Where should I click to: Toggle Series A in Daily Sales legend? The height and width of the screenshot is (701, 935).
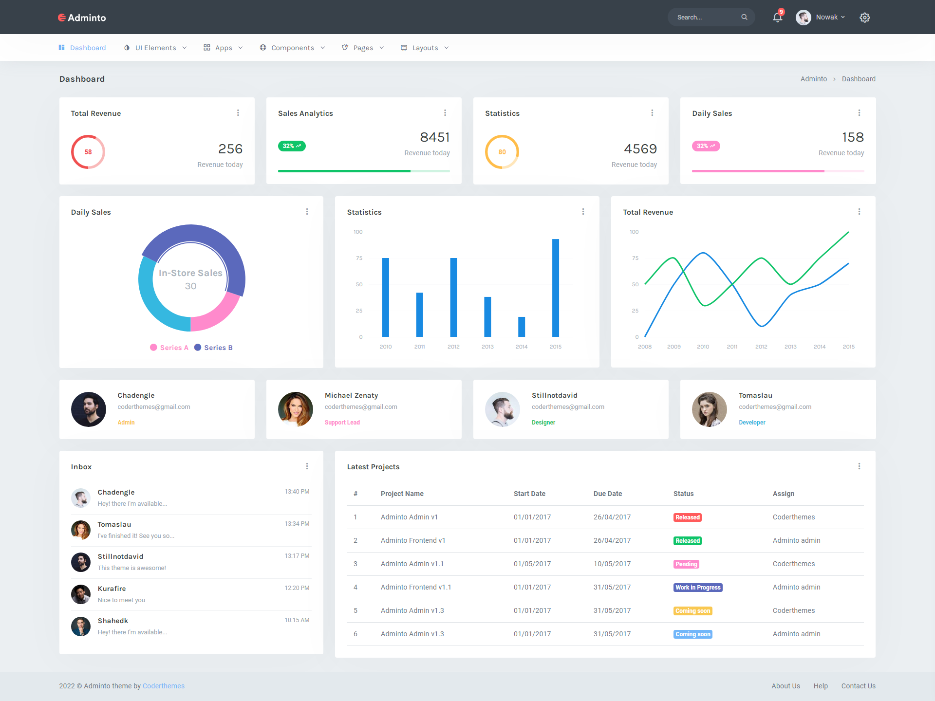click(x=169, y=347)
